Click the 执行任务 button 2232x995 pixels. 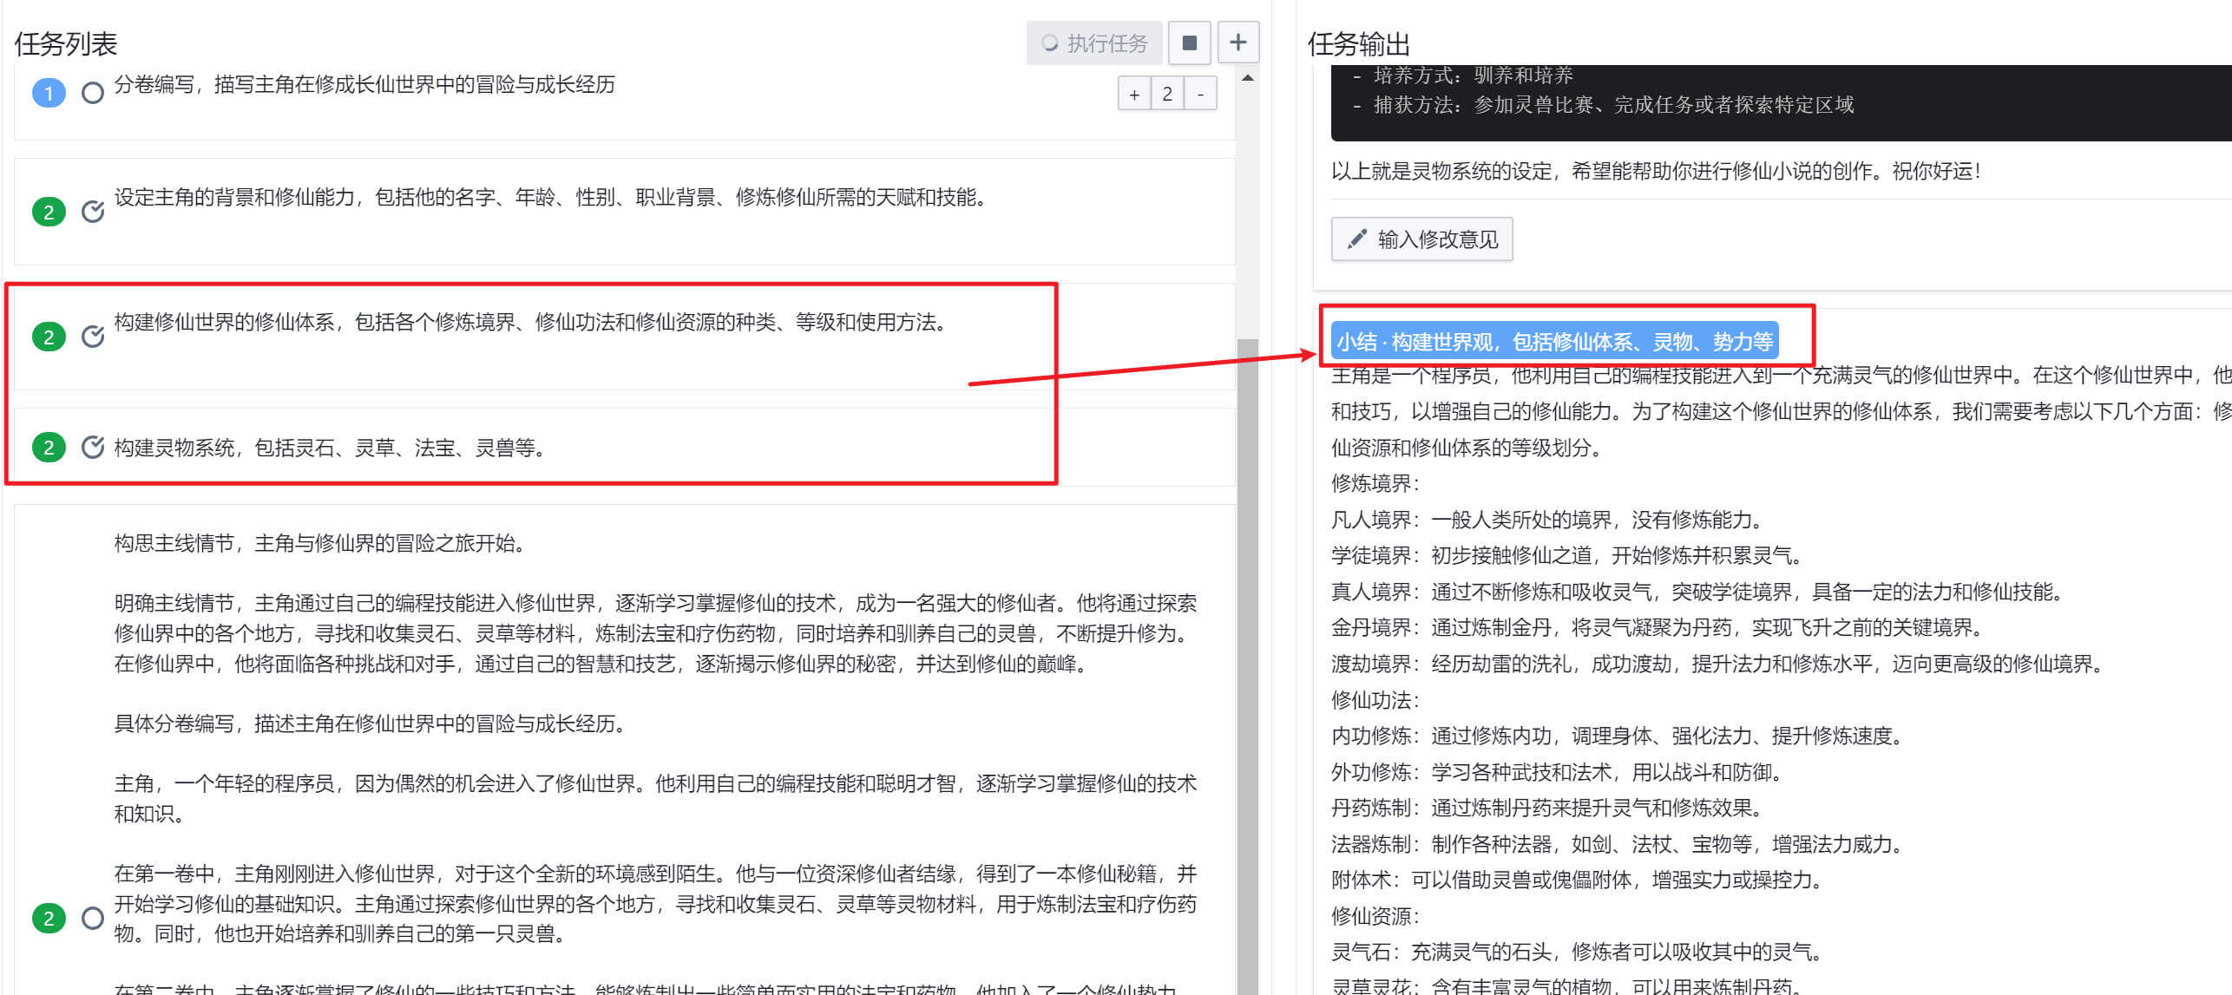[x=1094, y=43]
